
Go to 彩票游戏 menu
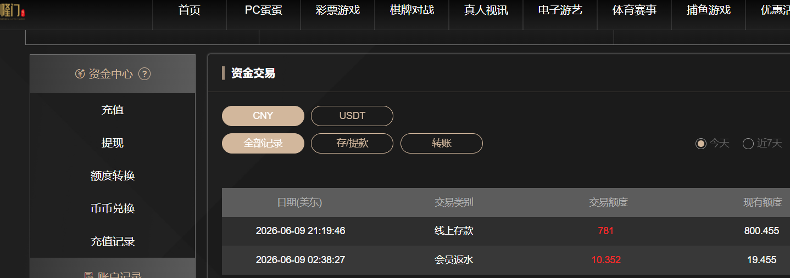click(338, 10)
